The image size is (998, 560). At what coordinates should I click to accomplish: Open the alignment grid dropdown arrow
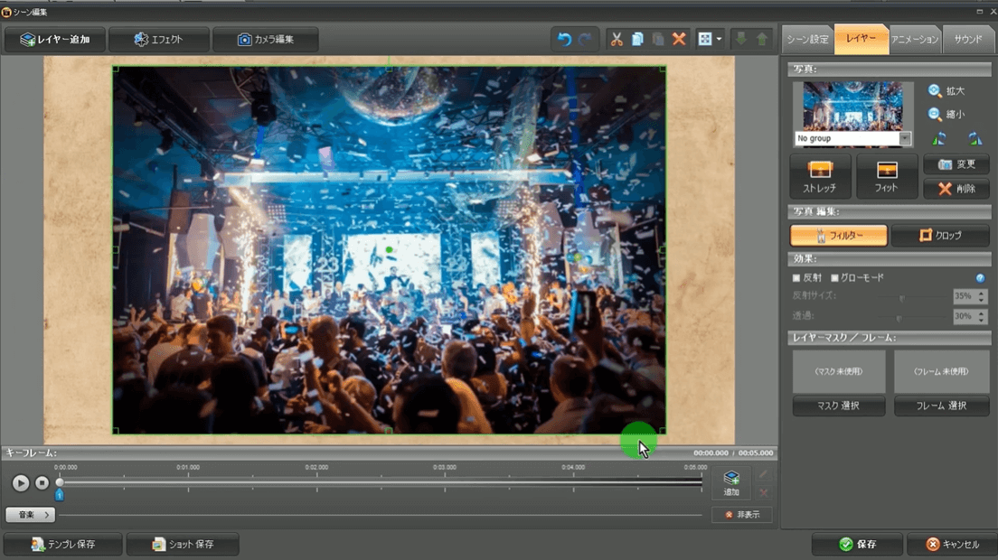[720, 40]
